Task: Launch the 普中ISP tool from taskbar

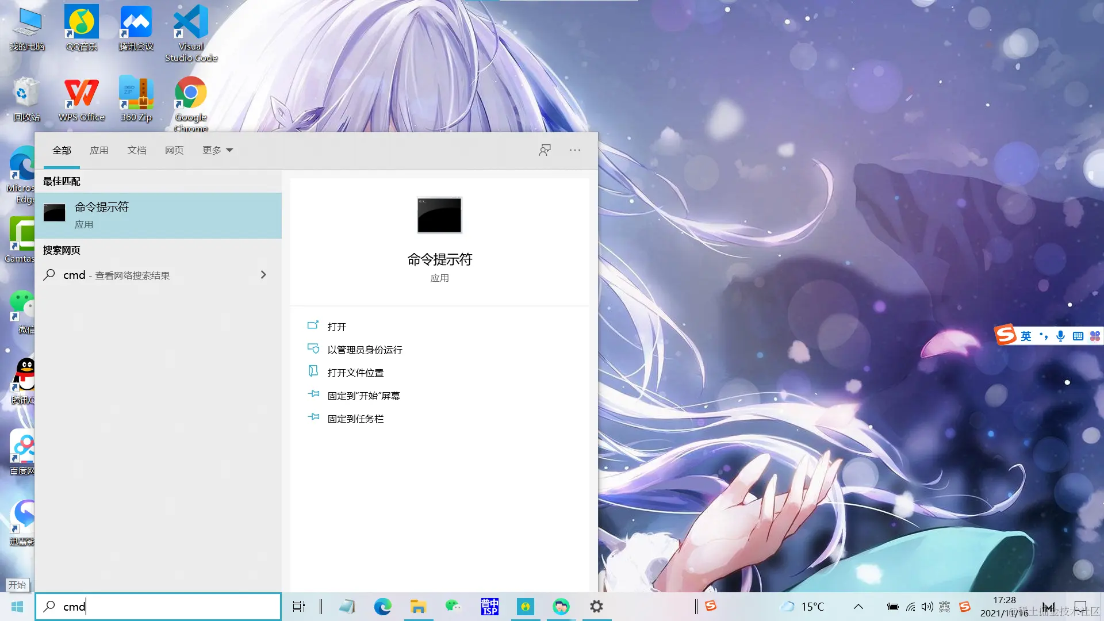Action: point(489,607)
